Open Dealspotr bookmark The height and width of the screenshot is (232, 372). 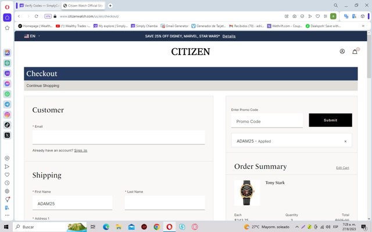(x=323, y=26)
